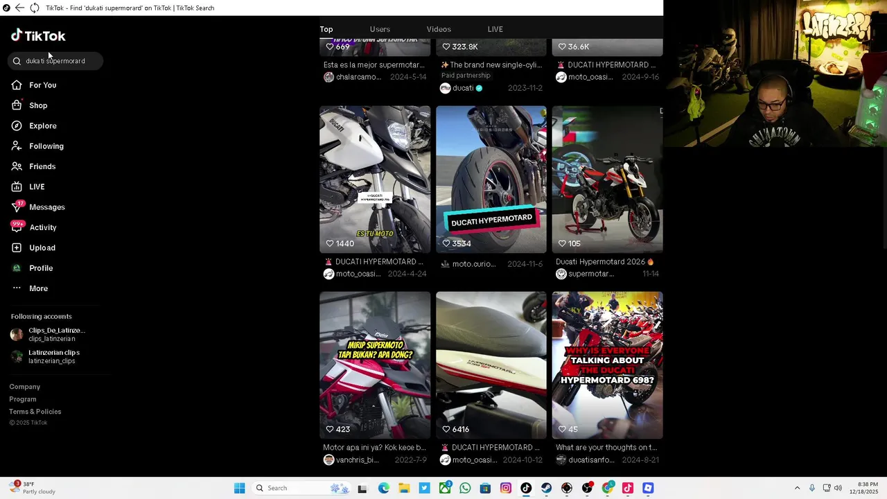Expand the More sidebar menu
Image resolution: width=887 pixels, height=499 pixels.
click(x=29, y=288)
